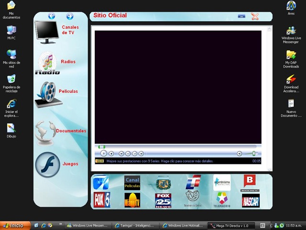Select the Ares desktop shortcut

(x=291, y=8)
